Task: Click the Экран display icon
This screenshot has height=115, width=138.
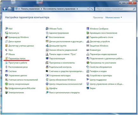Action: click(88, 88)
